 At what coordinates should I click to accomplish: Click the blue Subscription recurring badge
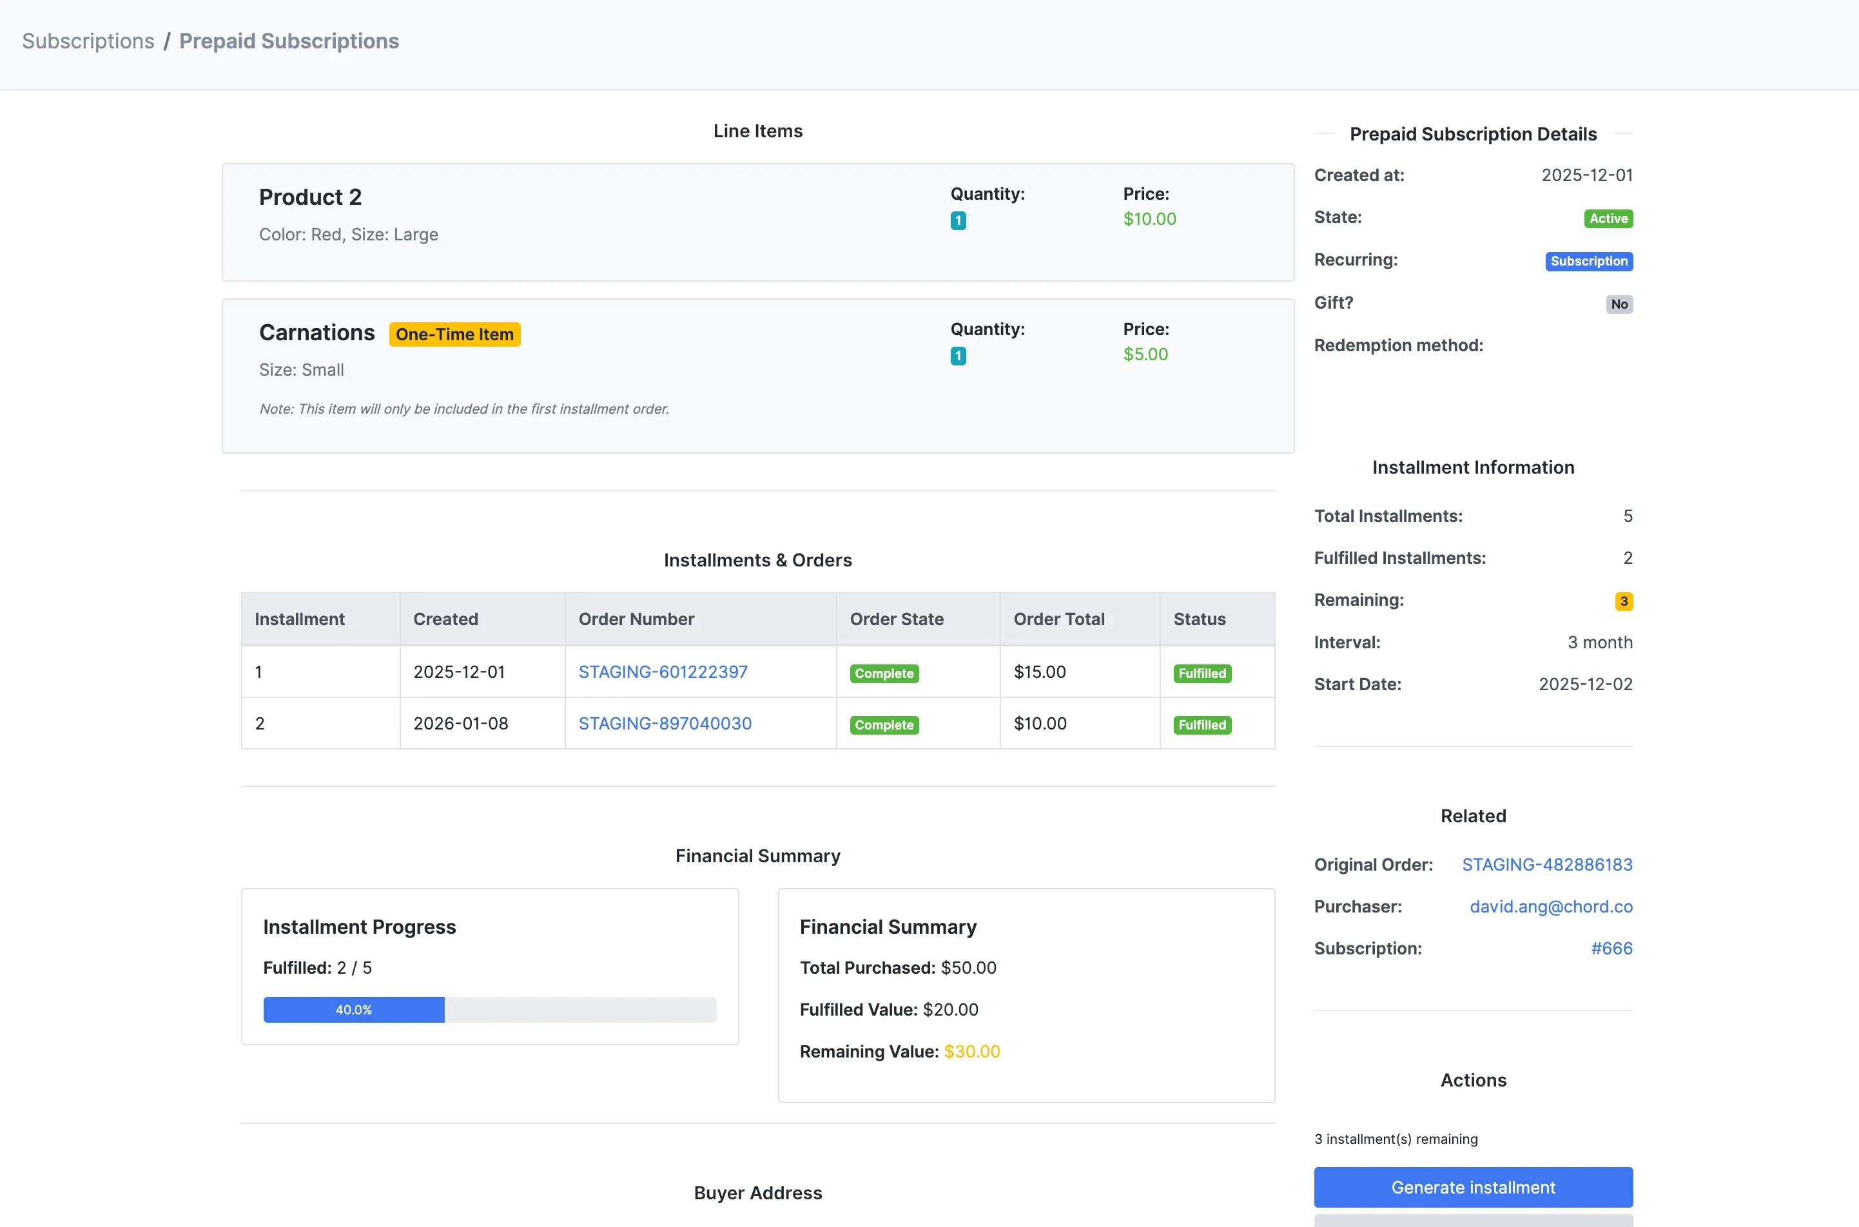point(1588,260)
